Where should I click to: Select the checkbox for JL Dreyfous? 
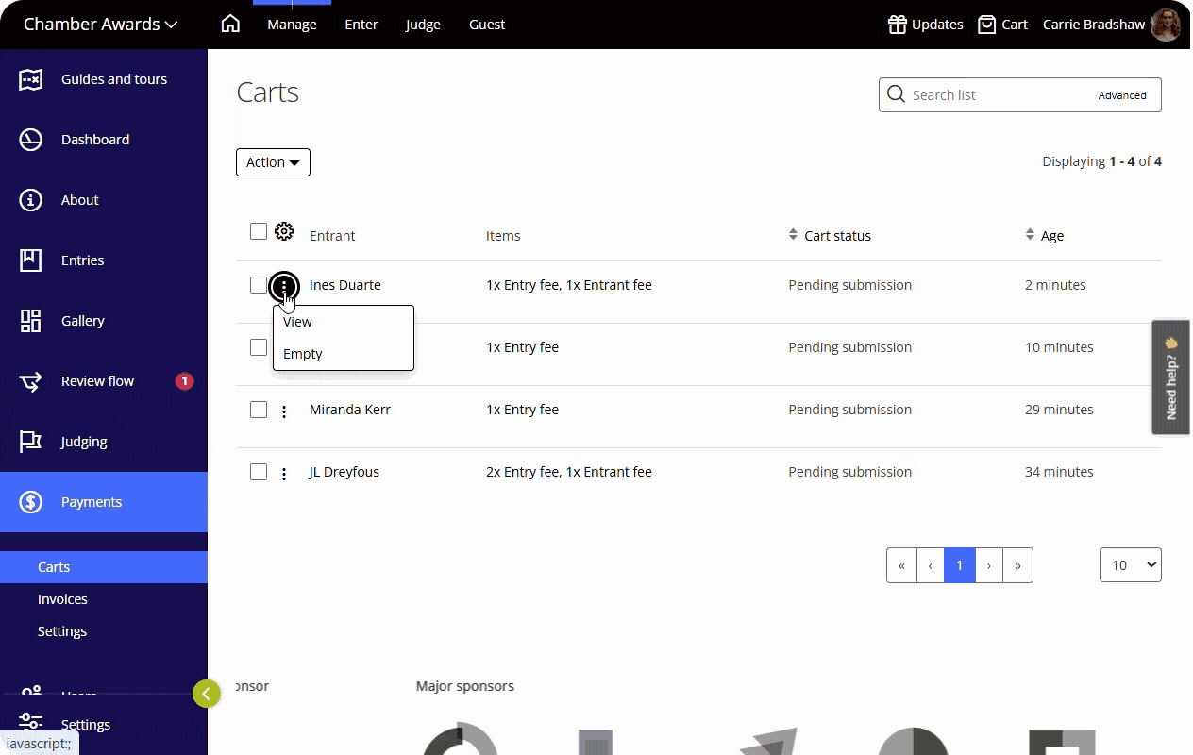pyautogui.click(x=259, y=471)
